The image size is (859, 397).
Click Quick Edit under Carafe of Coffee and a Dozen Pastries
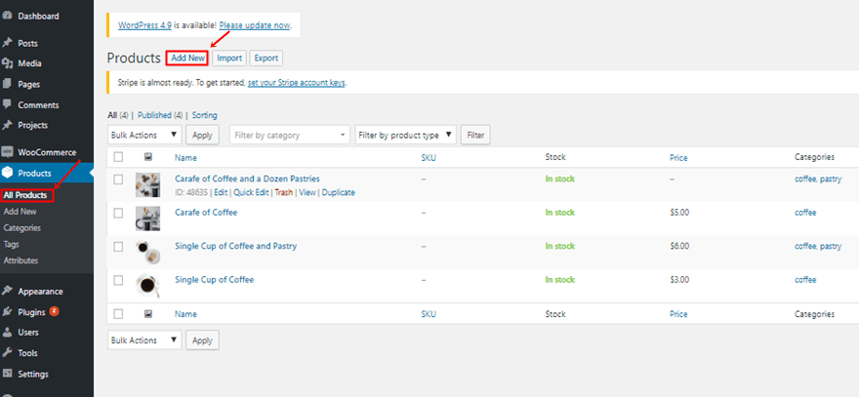coord(251,193)
